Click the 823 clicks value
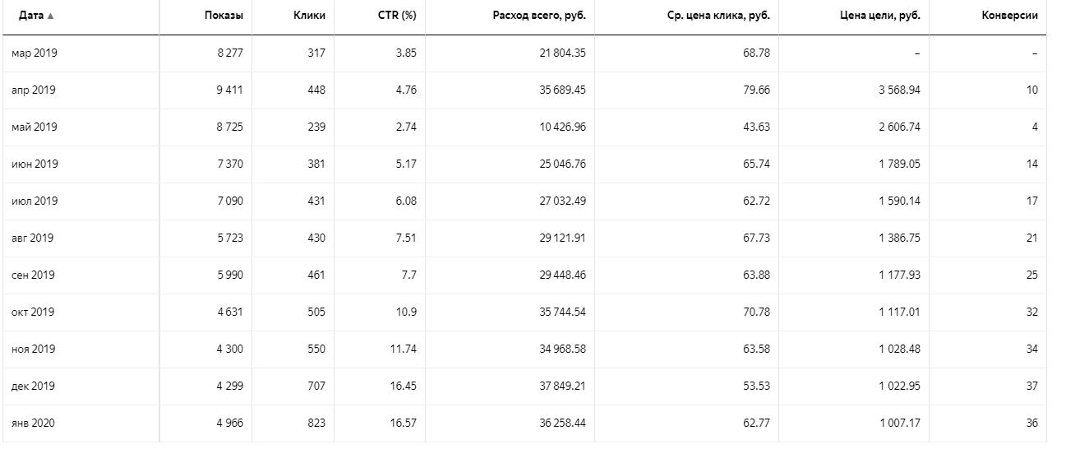This screenshot has height=449, width=1066. [x=316, y=423]
